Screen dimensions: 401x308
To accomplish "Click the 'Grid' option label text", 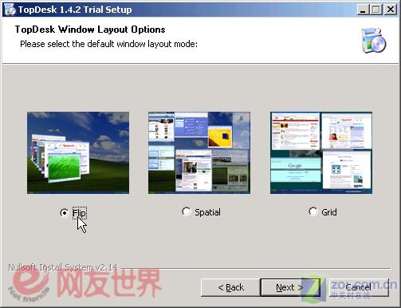I will click(329, 212).
